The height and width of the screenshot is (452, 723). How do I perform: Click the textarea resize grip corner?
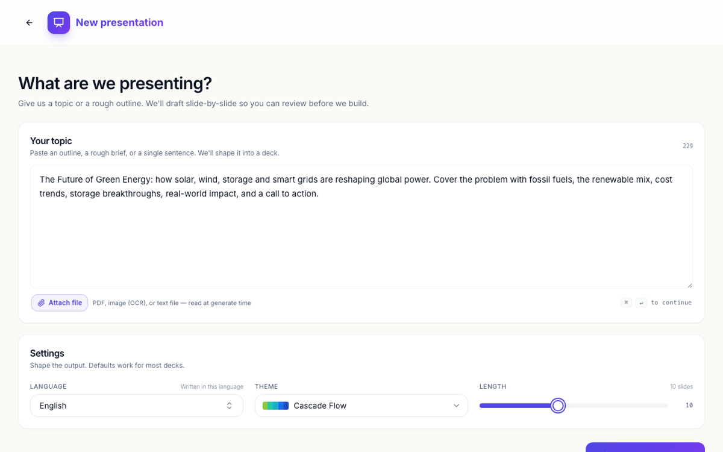pos(689,285)
